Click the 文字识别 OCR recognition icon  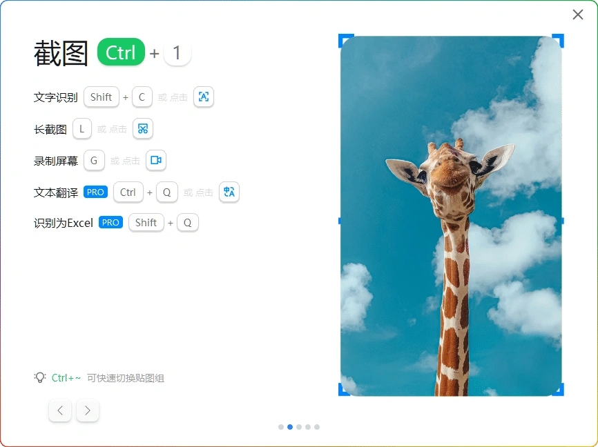click(203, 97)
